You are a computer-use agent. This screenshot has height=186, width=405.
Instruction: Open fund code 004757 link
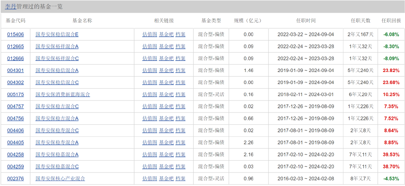tap(15, 106)
